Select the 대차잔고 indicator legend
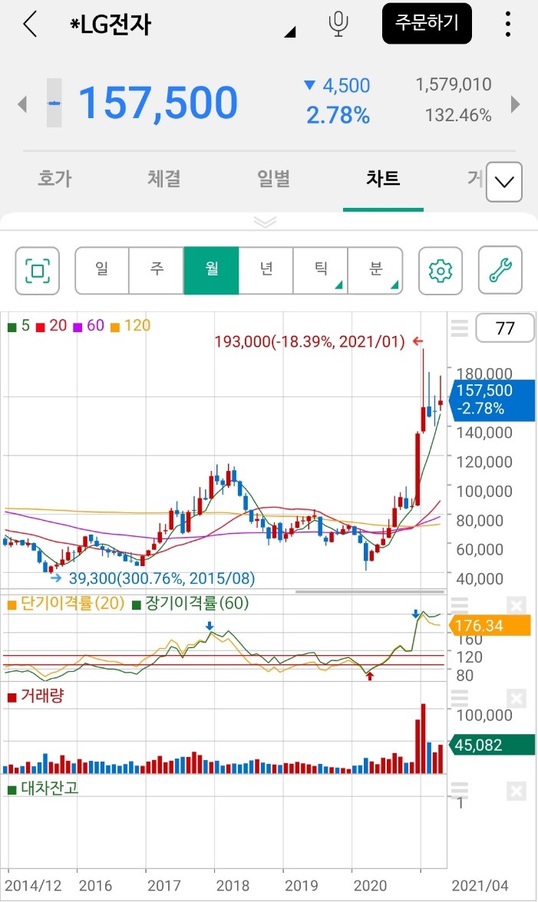The height and width of the screenshot is (902, 538). 43,788
